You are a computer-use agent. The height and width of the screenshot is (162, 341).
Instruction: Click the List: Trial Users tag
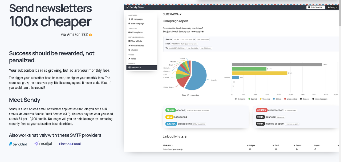(x=206, y=48)
